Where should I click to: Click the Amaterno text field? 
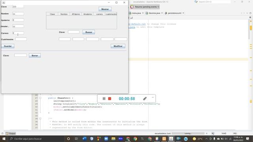coord(18,26)
